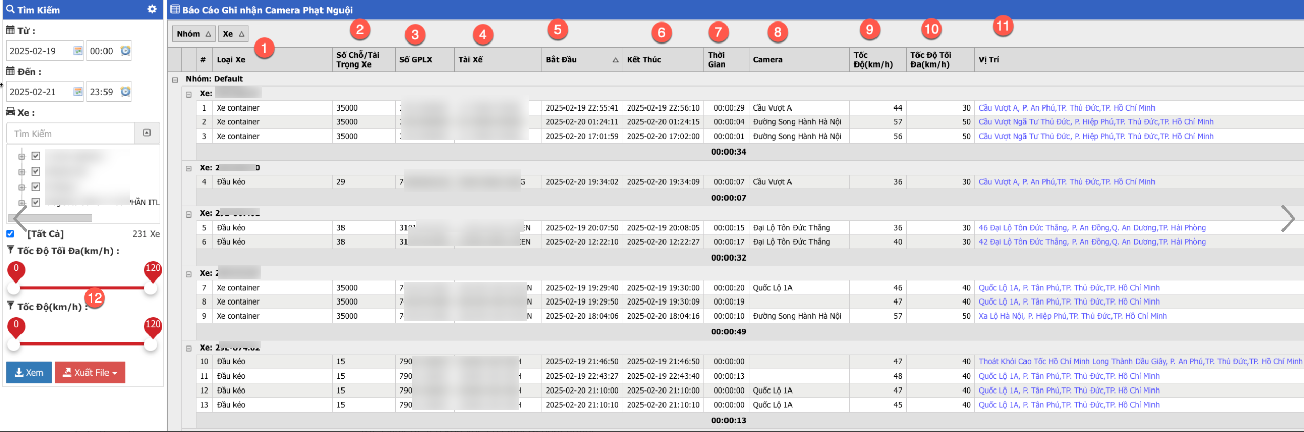The width and height of the screenshot is (1304, 432).
Task: Click the left chevron previous-image arrow
Action: coord(19,219)
